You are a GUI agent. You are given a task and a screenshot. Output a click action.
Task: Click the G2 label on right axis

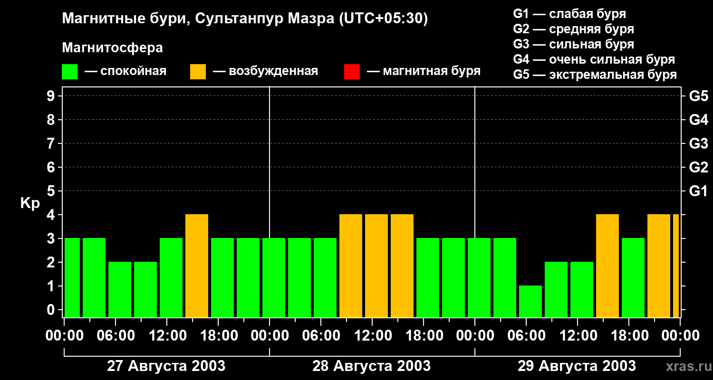(698, 167)
